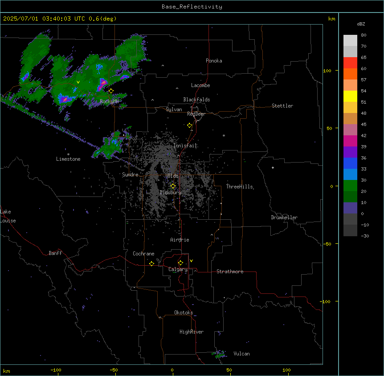Viewport: 384px width, 376px height.
Task: Click the yellow V marker northwest of RockyMH
Action: coord(78,82)
